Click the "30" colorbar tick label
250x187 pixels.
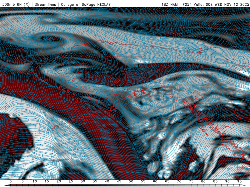(x=83, y=181)
